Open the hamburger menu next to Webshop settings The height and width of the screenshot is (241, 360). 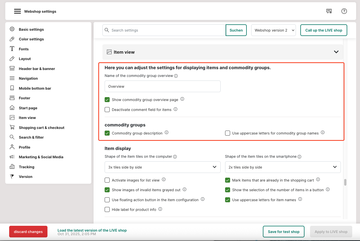17,11
